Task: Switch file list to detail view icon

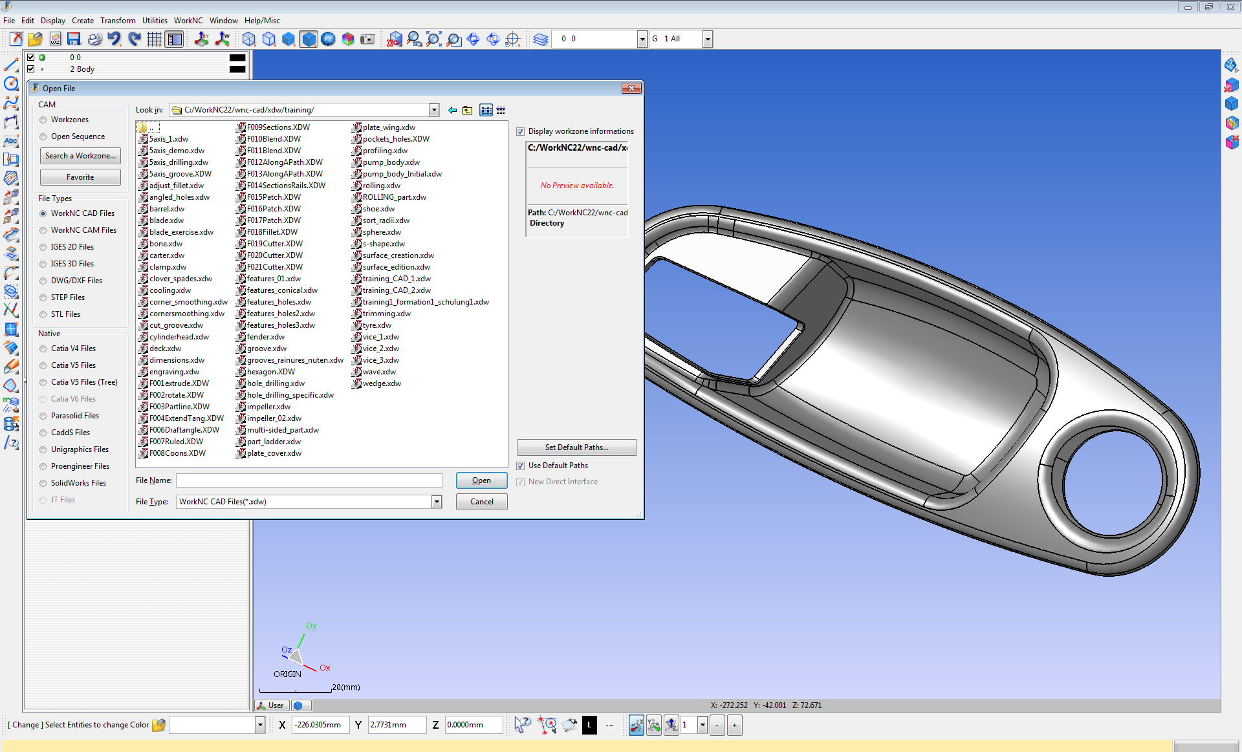Action: click(x=501, y=111)
